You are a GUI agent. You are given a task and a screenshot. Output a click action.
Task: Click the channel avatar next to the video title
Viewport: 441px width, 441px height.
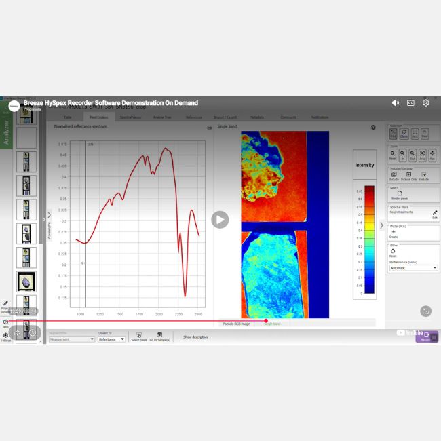(x=14, y=106)
